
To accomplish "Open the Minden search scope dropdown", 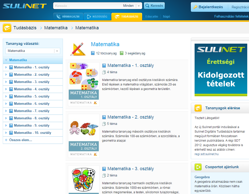I will [139, 6].
